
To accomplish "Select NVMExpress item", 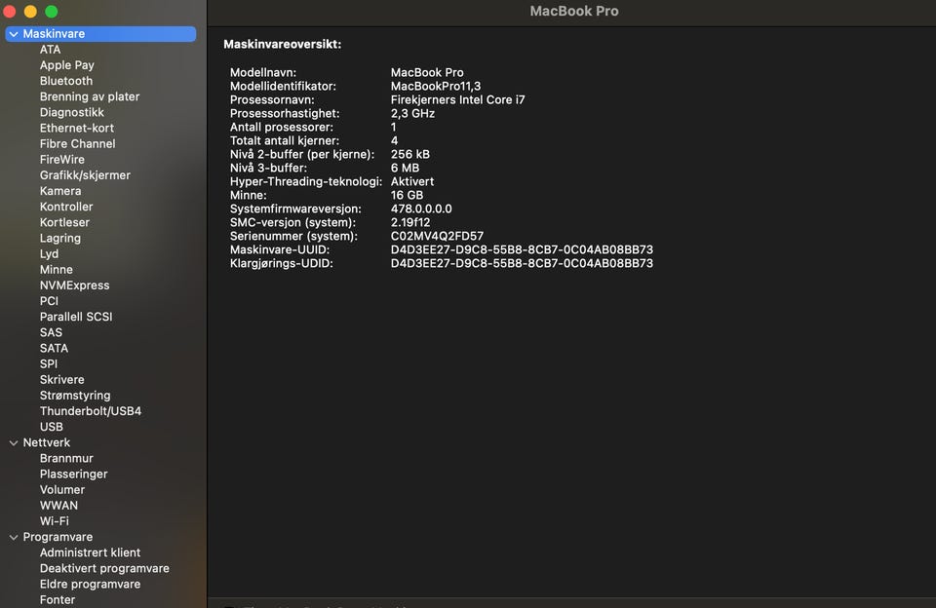I will [x=75, y=285].
